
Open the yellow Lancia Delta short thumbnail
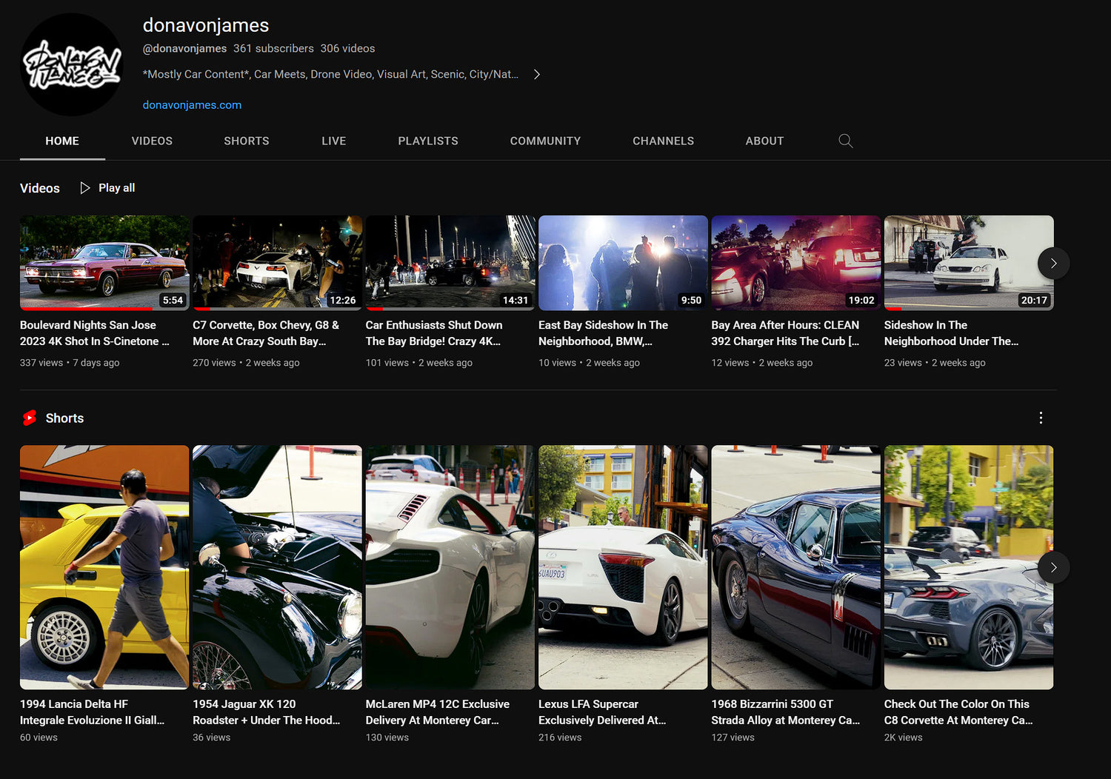click(x=104, y=567)
